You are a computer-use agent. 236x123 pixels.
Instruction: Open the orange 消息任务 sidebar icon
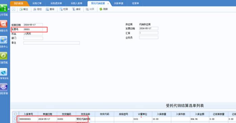click(x=4, y=24)
